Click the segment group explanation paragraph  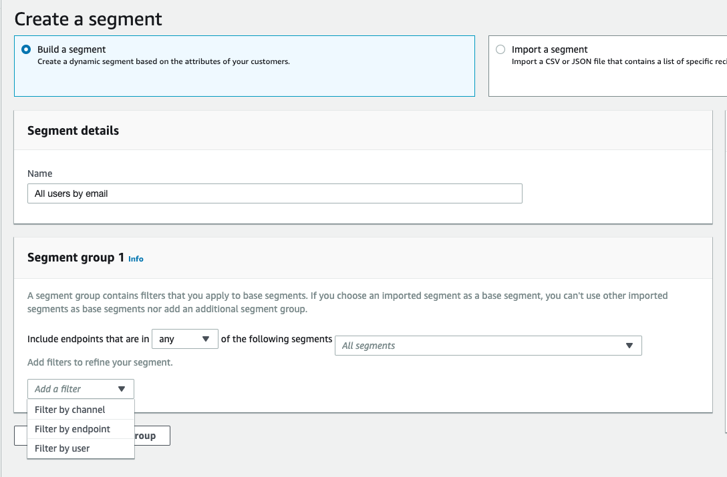(x=347, y=302)
